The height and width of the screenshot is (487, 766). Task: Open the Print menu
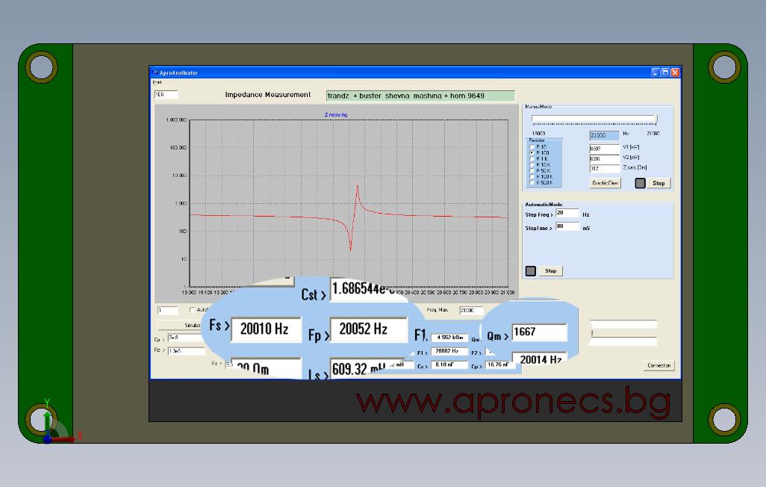[x=157, y=82]
